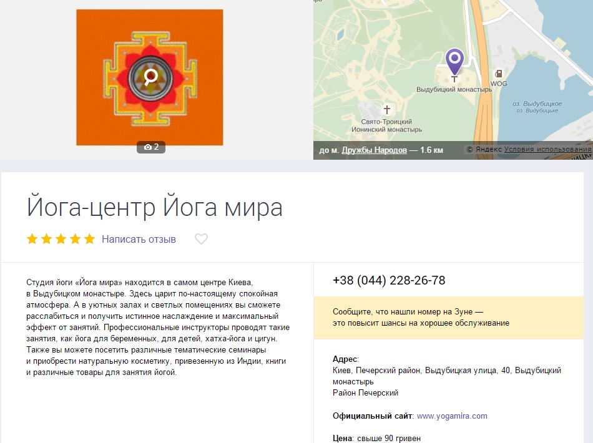Select the WOG gas station icon

coord(498,74)
